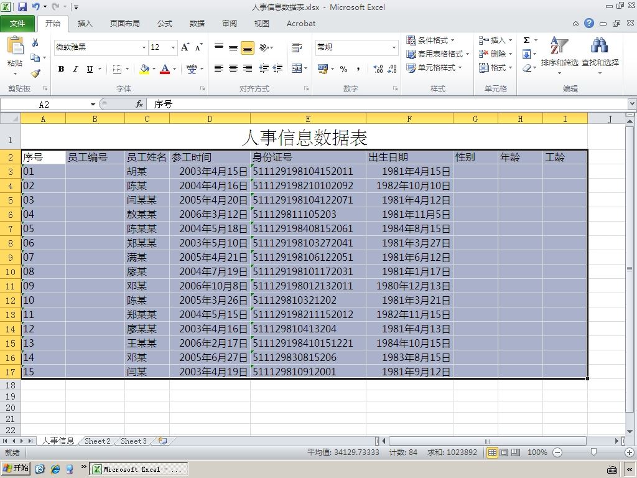Switch to the 页面布局 Page Layout tab
637x478 pixels.
pyautogui.click(x=124, y=24)
